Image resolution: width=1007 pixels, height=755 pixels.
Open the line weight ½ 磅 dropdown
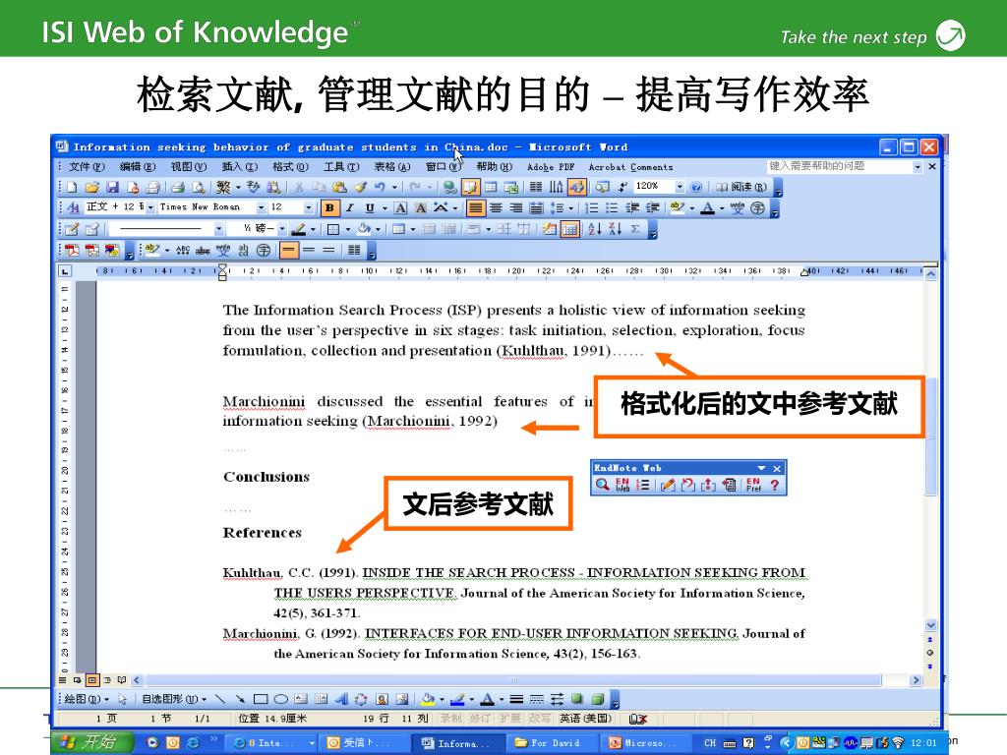pyautogui.click(x=282, y=228)
